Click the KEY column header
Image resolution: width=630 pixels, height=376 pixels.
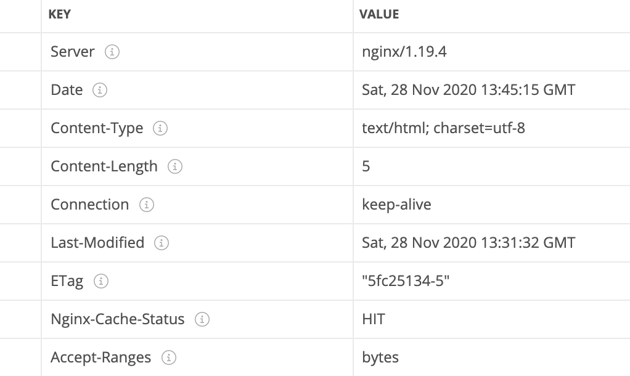tap(59, 14)
